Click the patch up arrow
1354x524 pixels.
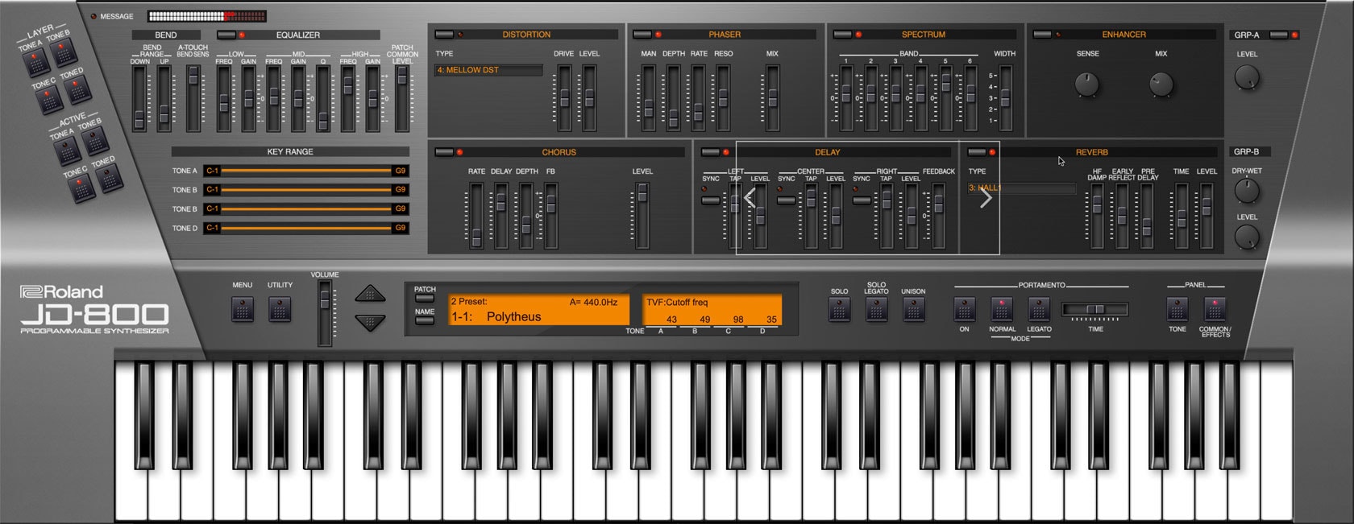pos(370,294)
